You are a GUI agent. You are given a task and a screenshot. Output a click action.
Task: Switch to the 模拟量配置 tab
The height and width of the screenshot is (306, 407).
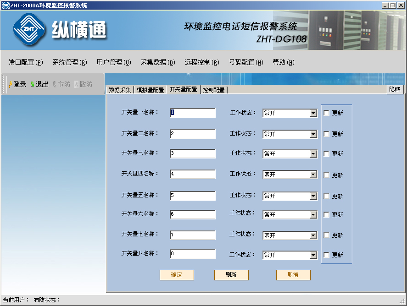click(x=150, y=90)
